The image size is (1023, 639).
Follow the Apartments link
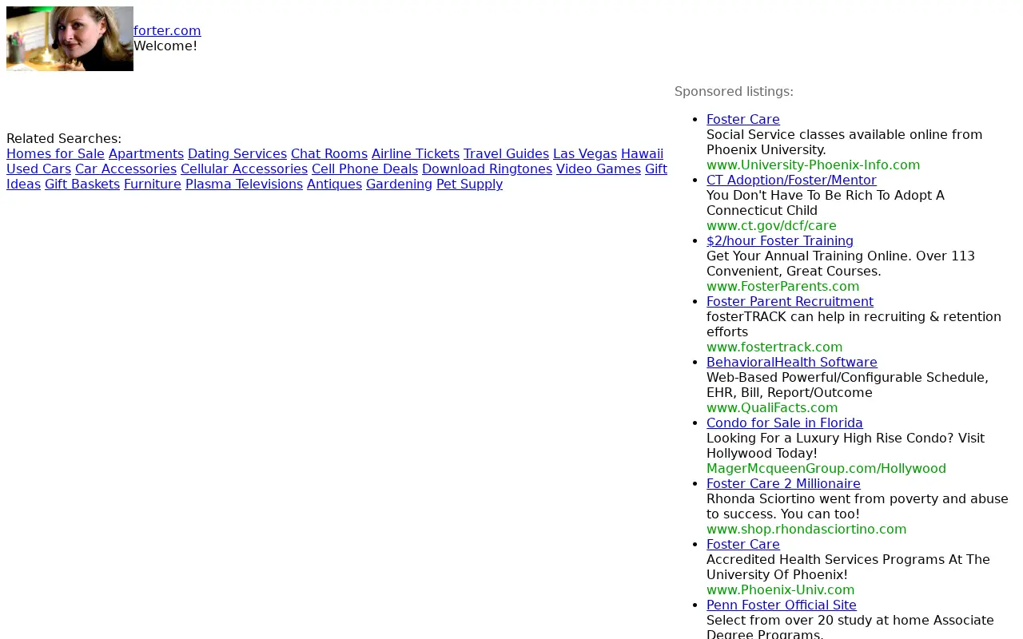coord(146,154)
